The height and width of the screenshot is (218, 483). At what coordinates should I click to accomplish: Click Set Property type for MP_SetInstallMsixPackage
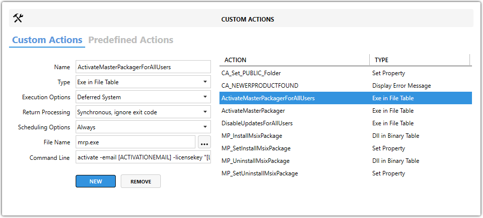pyautogui.click(x=388, y=148)
